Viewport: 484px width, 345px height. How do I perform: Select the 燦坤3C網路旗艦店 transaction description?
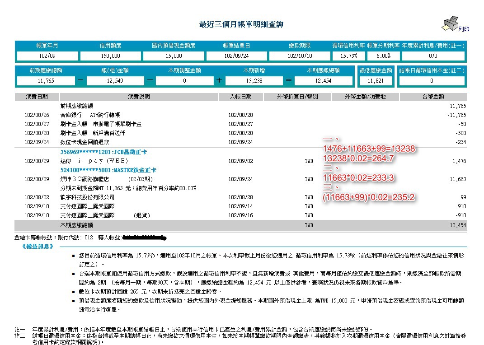[x=107, y=179]
